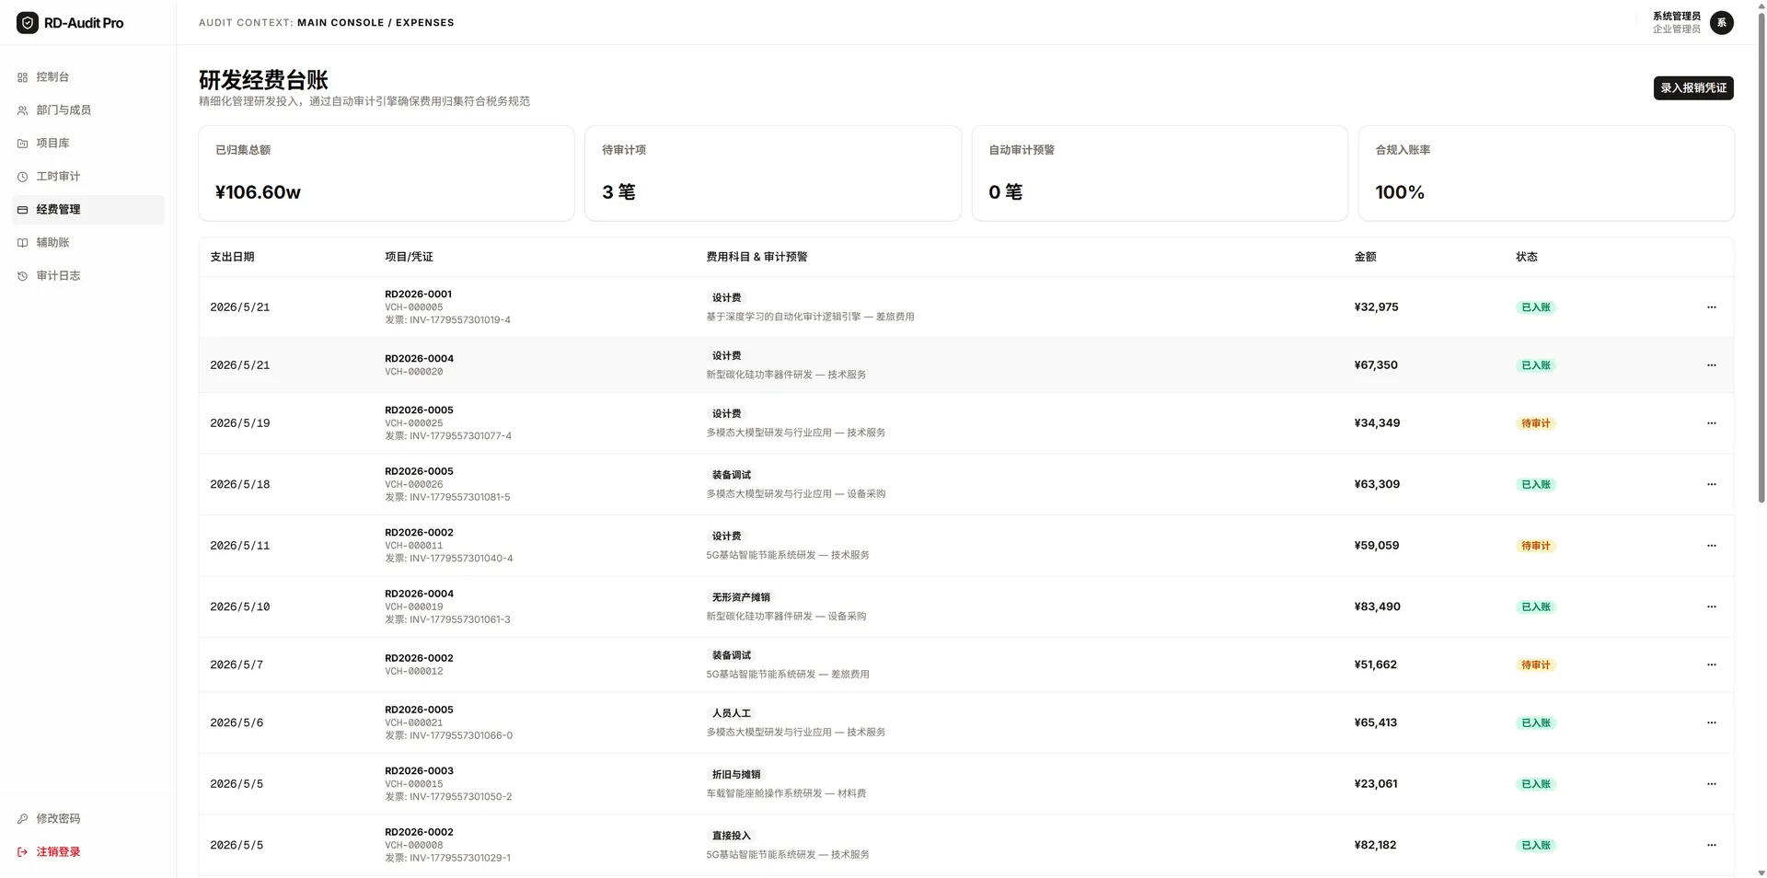Click the 无形资产摊销 expense tag
This screenshot has height=878, width=1767.
(741, 597)
